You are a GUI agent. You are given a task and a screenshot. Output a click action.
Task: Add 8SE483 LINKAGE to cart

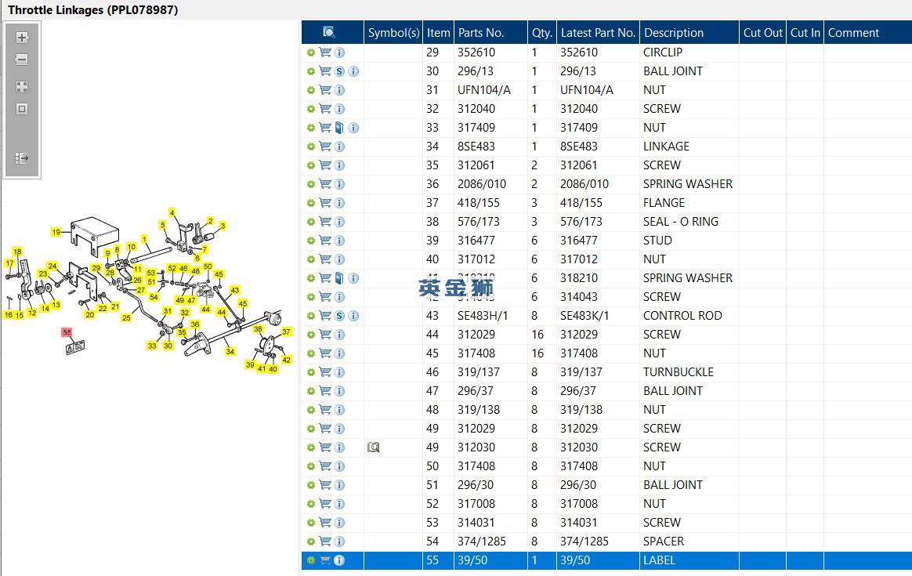(x=325, y=147)
